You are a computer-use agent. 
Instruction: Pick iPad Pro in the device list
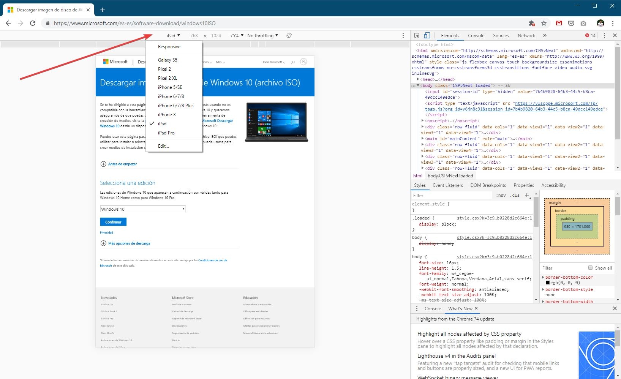(x=174, y=133)
